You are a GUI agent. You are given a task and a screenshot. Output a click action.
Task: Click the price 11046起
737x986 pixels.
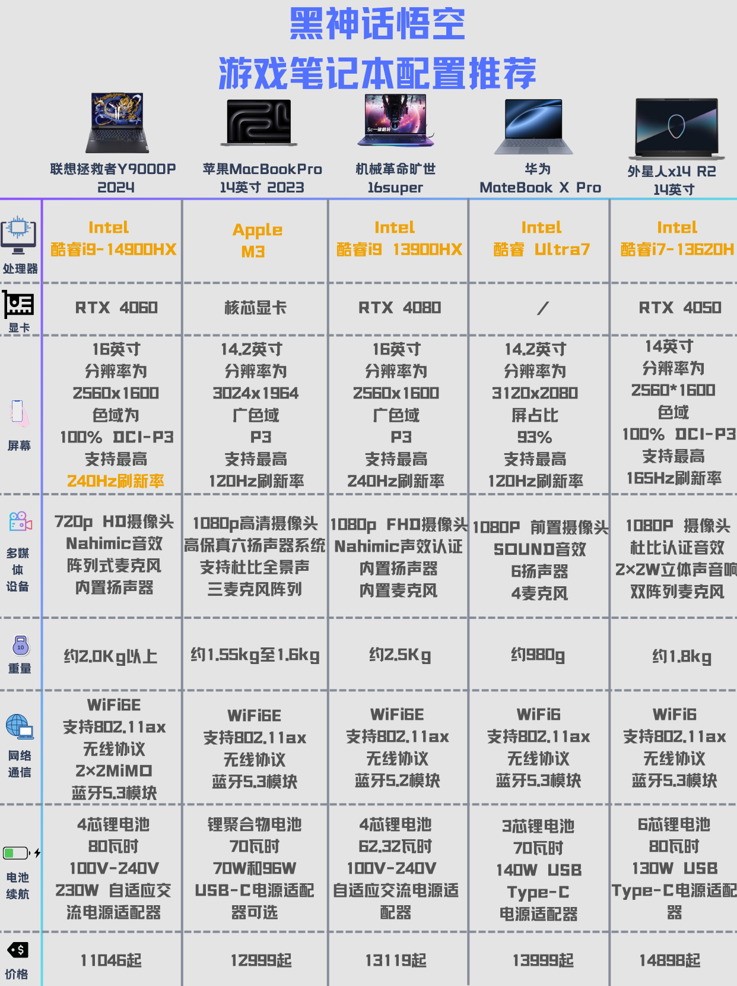point(111,960)
